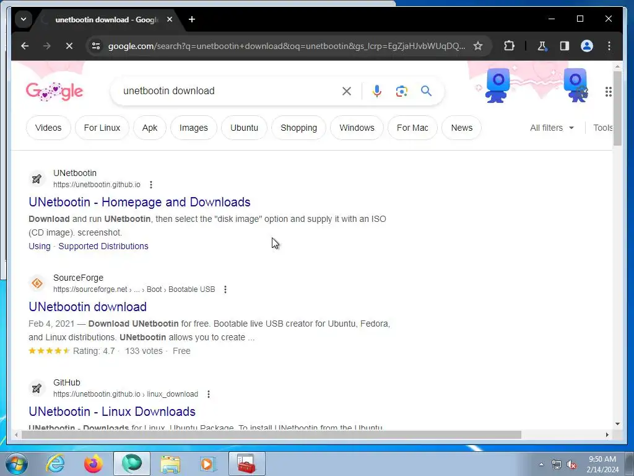Select the For Mac filter chip

412,128
